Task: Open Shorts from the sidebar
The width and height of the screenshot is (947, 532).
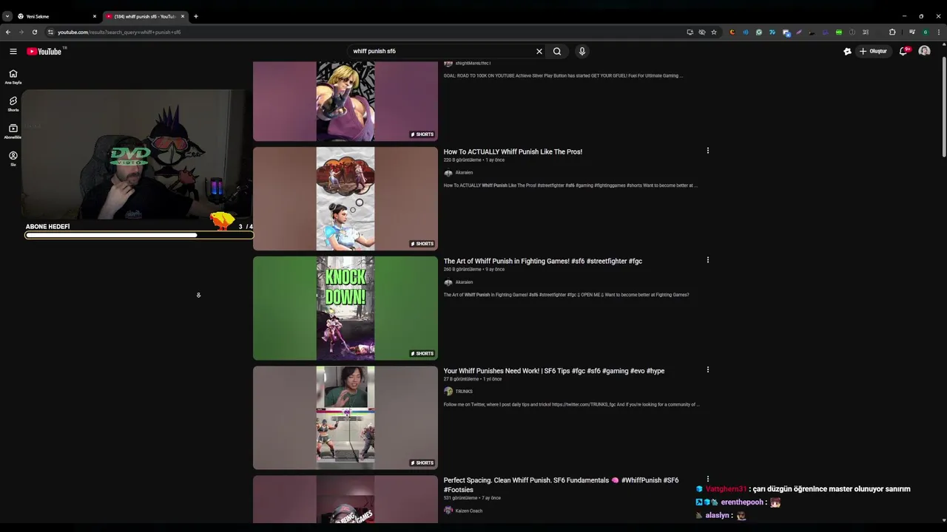Action: pos(13,104)
